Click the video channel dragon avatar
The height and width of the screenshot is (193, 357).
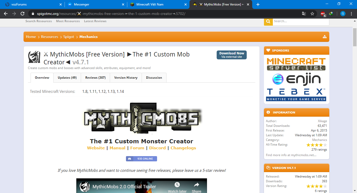tap(84, 187)
